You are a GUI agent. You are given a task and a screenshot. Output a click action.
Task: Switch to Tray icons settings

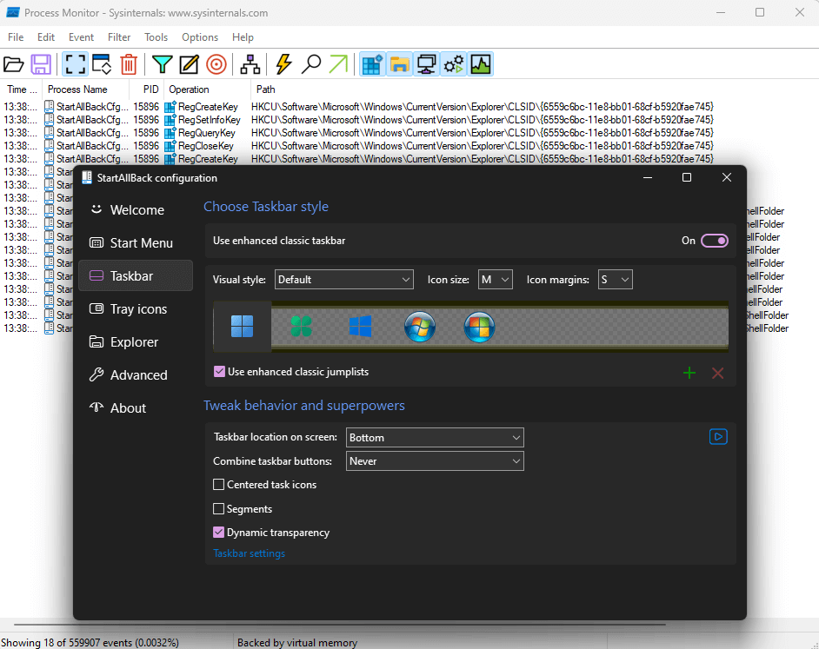coord(136,309)
